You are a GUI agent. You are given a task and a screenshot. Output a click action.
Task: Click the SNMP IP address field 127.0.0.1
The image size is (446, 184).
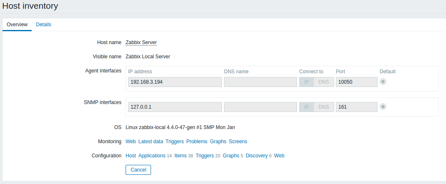175,107
